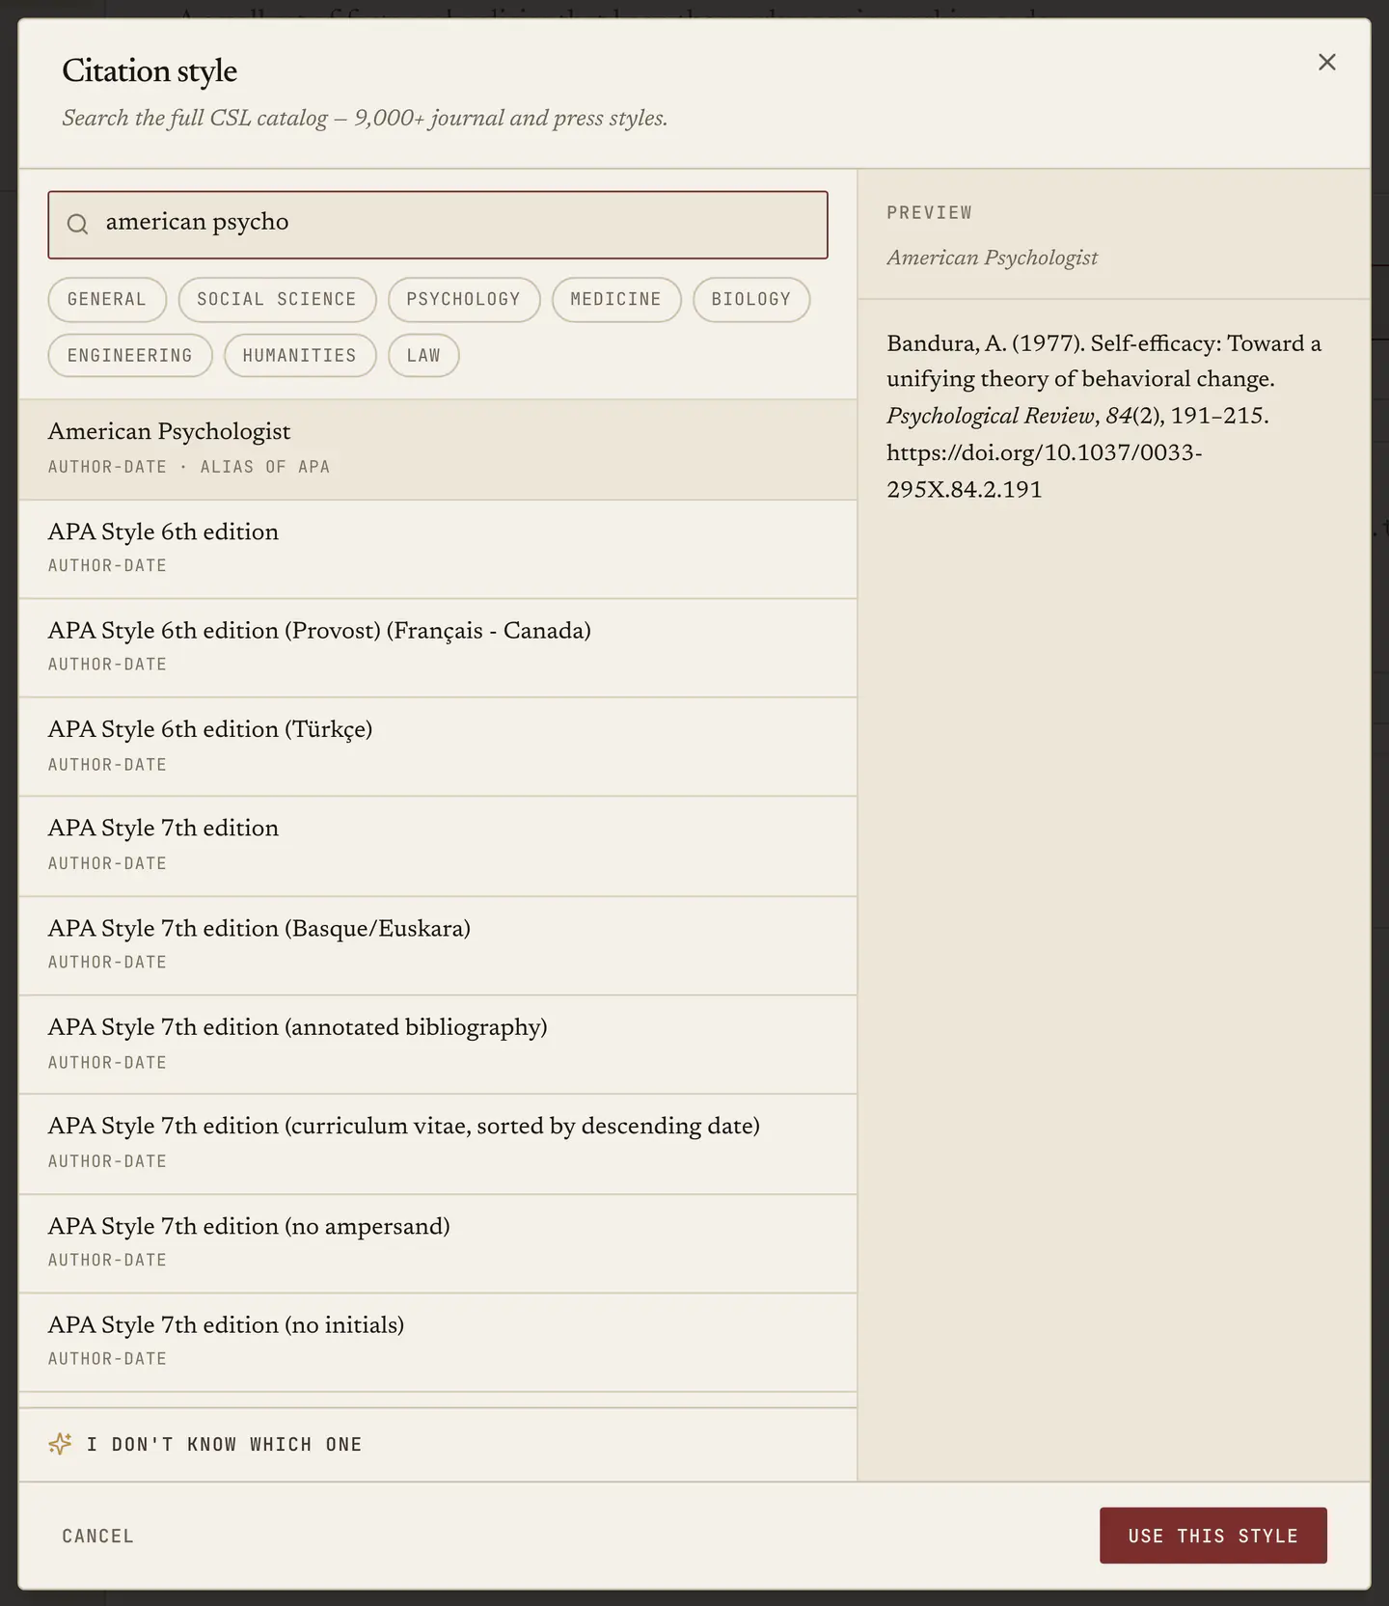1389x1606 pixels.
Task: Click the PREVIEW panel heading
Action: tap(929, 212)
